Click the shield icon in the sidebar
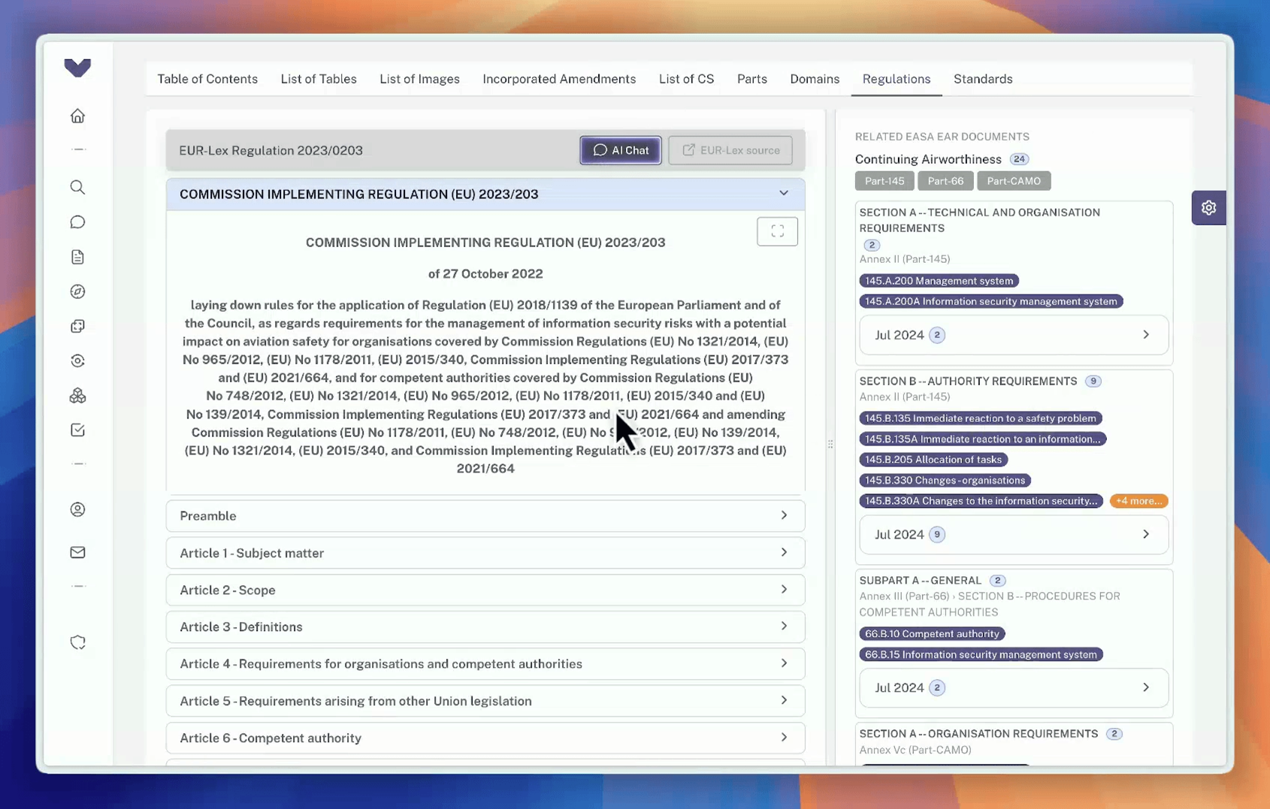 click(77, 642)
